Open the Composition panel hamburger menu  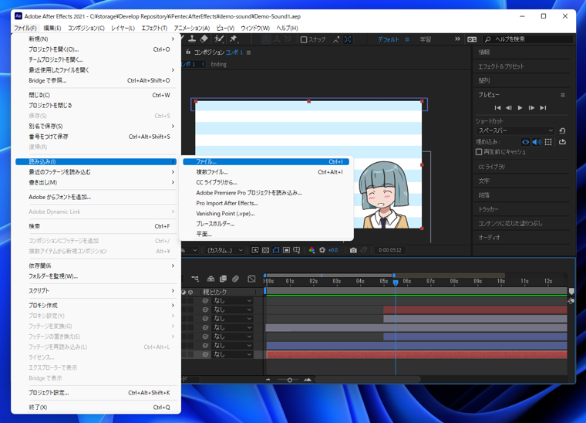248,52
